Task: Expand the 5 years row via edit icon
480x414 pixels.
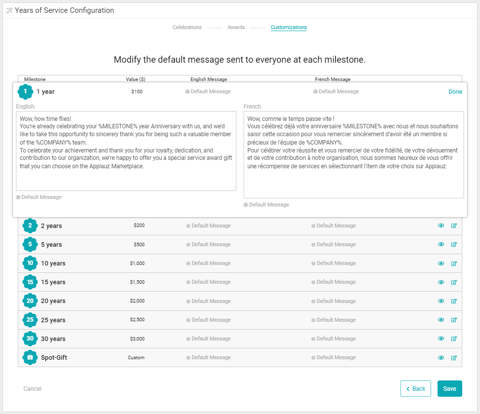Action: tap(454, 245)
